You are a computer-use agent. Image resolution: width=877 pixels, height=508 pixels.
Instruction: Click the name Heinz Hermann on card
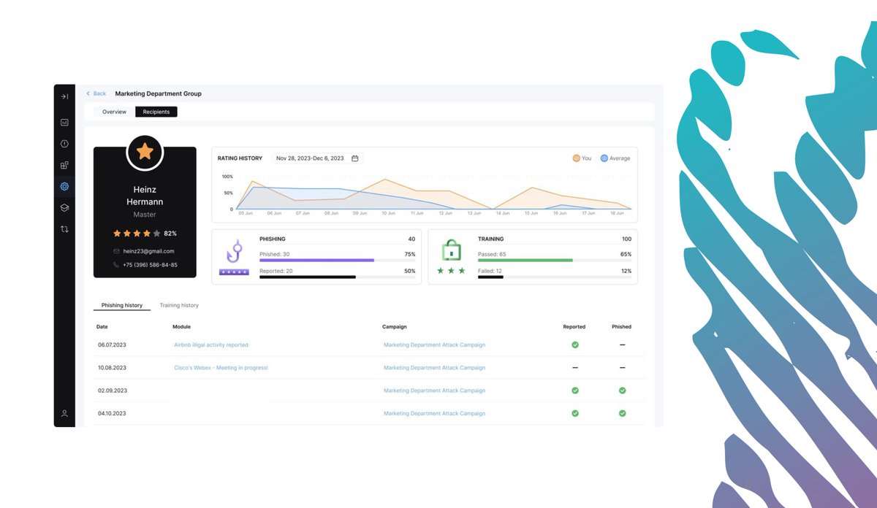coord(145,196)
